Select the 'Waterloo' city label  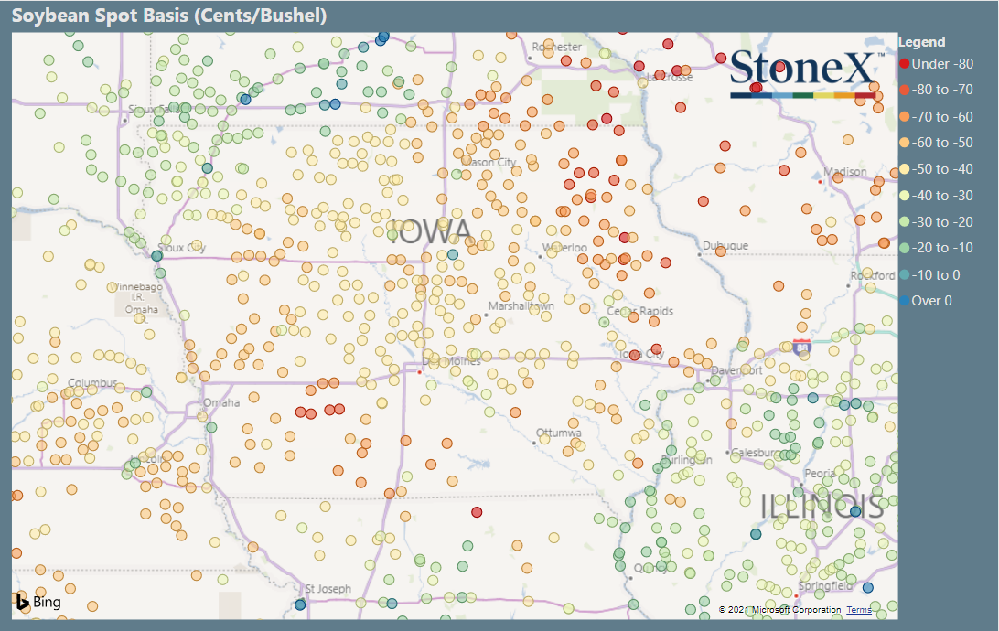point(564,248)
